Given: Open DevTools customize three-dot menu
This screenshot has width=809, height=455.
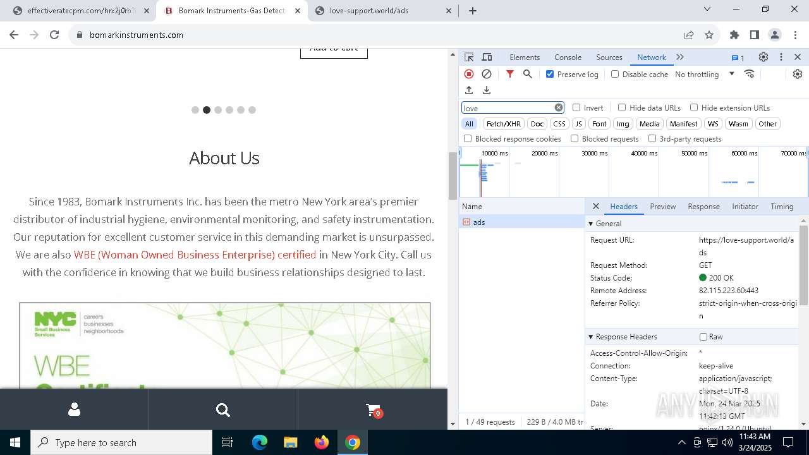Looking at the screenshot, I should point(781,57).
